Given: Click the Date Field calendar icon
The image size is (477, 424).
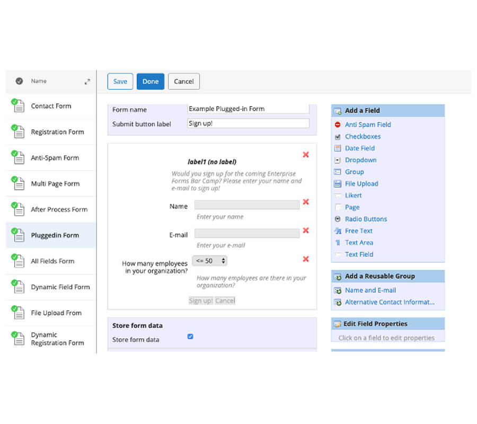Looking at the screenshot, I should click(338, 148).
